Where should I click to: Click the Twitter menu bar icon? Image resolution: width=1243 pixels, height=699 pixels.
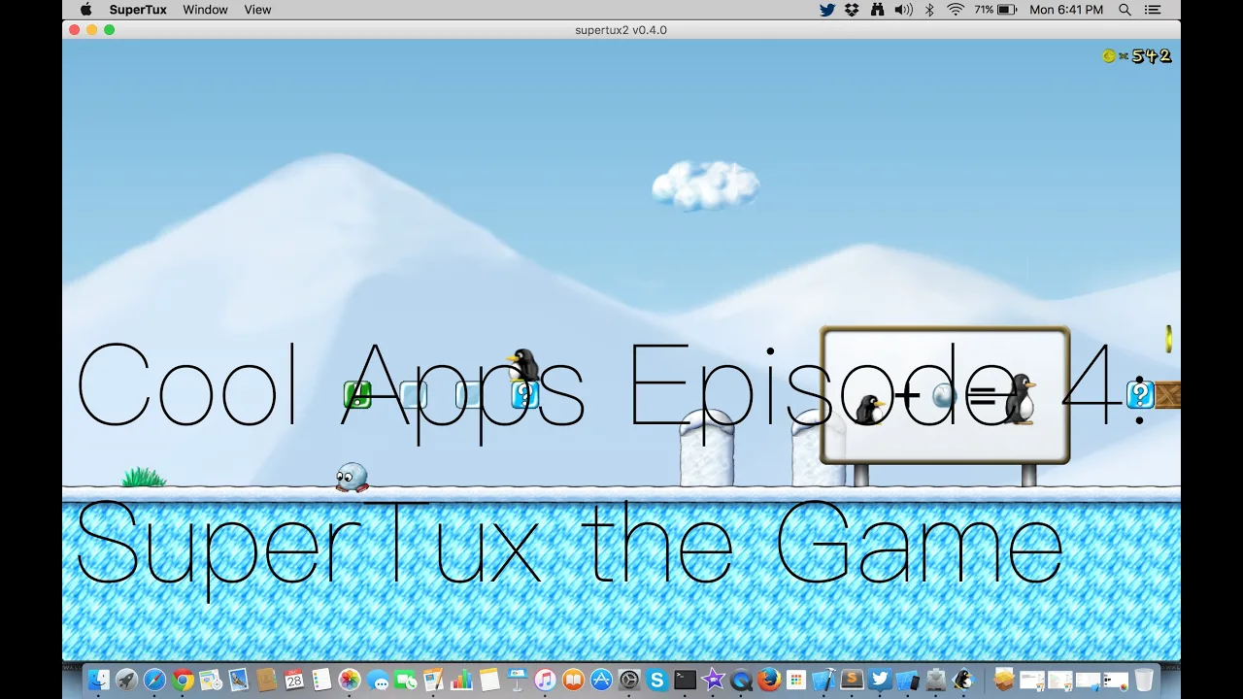click(x=827, y=10)
